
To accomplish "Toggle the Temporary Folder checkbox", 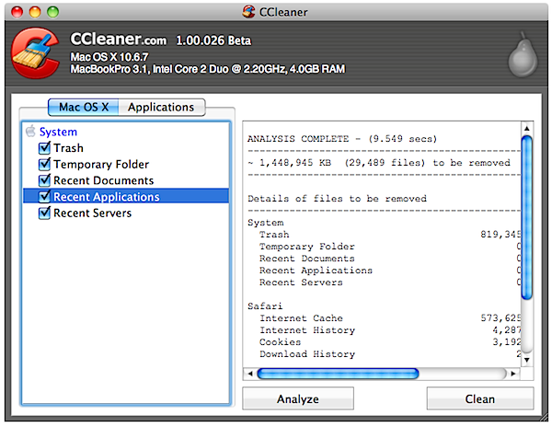I will tap(44, 165).
